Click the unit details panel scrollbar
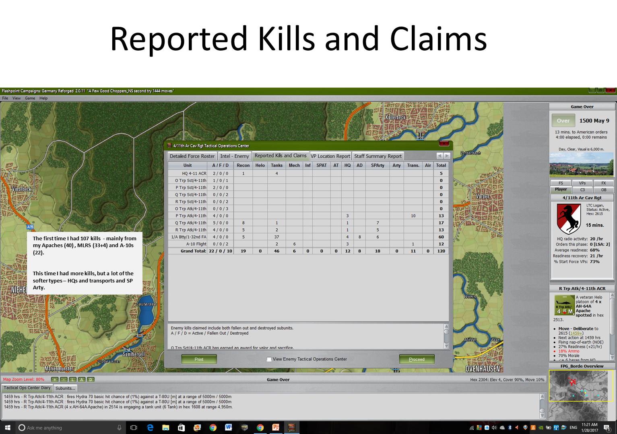 tap(613, 327)
